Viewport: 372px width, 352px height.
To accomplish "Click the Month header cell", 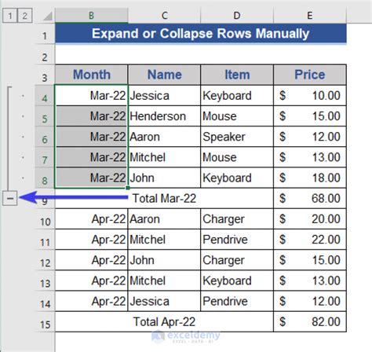I will coord(91,75).
